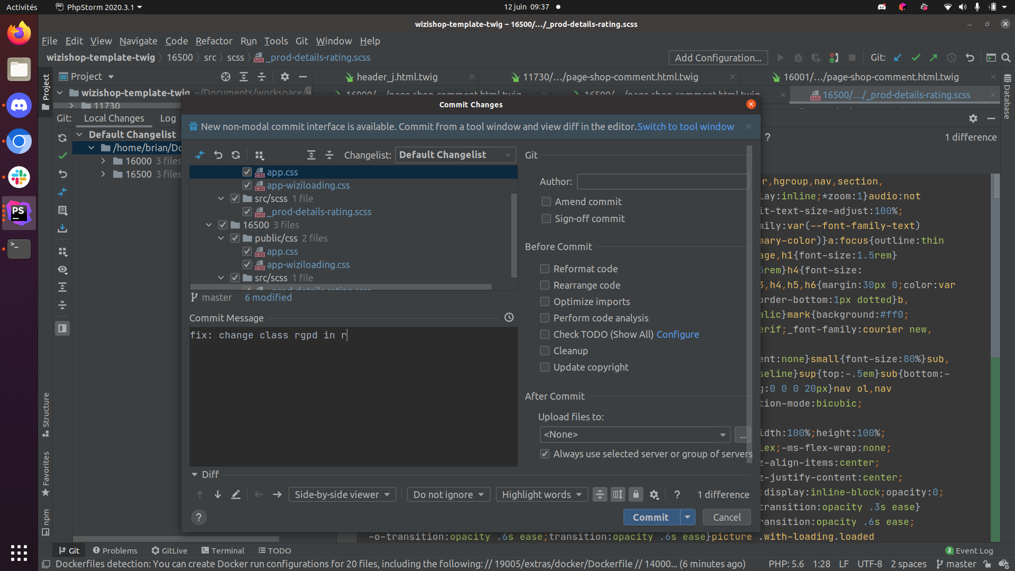Image resolution: width=1015 pixels, height=571 pixels.
Task: Enable Optimize imports checkbox
Action: click(545, 301)
